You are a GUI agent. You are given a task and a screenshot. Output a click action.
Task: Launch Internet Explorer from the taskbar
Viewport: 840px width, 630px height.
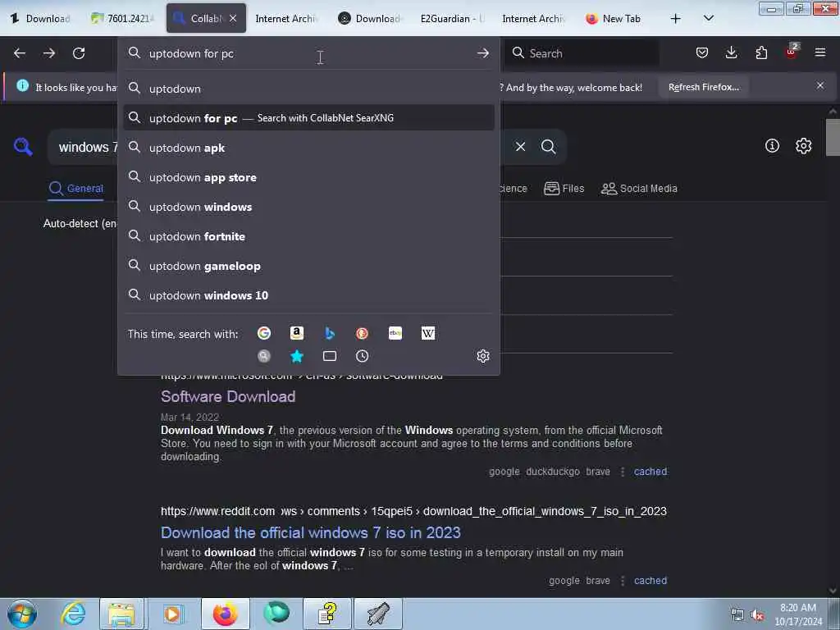click(73, 614)
